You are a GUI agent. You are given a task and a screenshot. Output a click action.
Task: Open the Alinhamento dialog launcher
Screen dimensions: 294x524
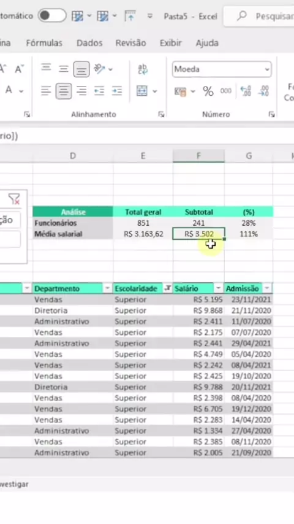pyautogui.click(x=161, y=115)
